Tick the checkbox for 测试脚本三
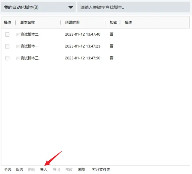Viewport: 192px width, 174px height. point(7,58)
